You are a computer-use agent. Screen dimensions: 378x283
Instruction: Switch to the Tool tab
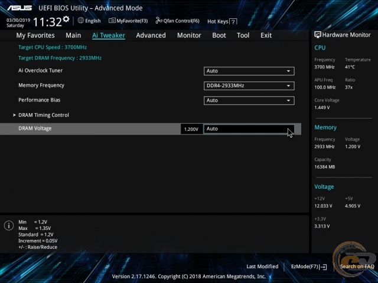coord(243,35)
